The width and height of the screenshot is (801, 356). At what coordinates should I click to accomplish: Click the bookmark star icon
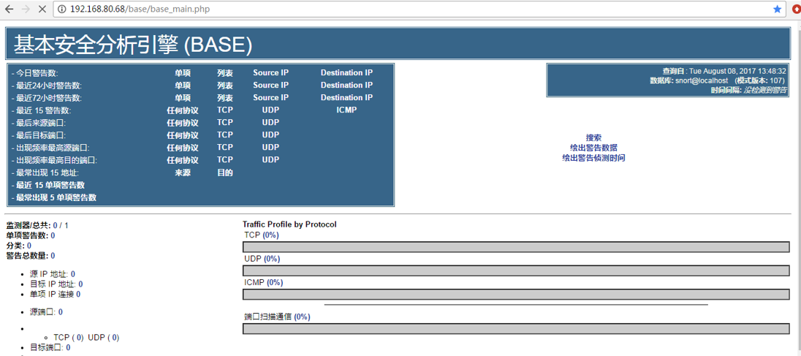point(777,9)
